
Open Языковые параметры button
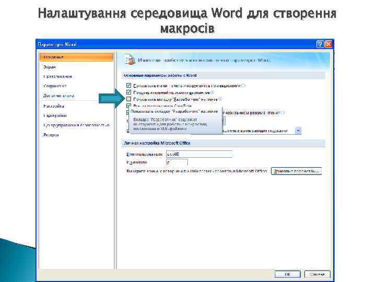(297, 171)
